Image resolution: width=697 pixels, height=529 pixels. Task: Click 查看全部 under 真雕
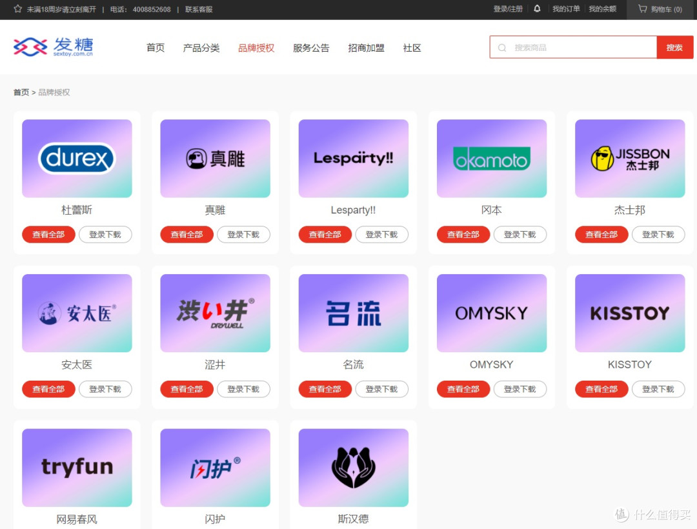click(x=187, y=235)
